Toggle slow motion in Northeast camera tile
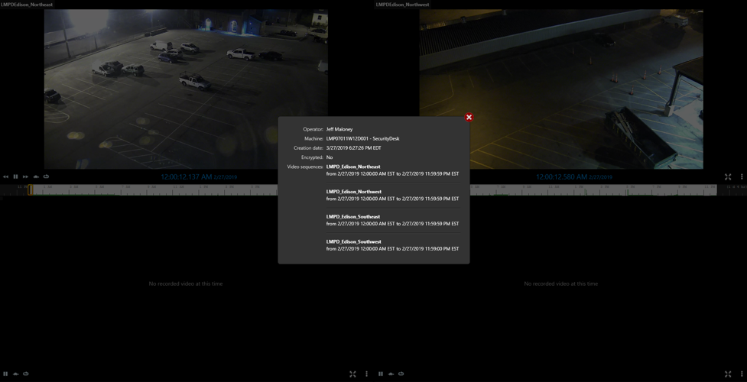Image resolution: width=747 pixels, height=382 pixels. pyautogui.click(x=36, y=176)
